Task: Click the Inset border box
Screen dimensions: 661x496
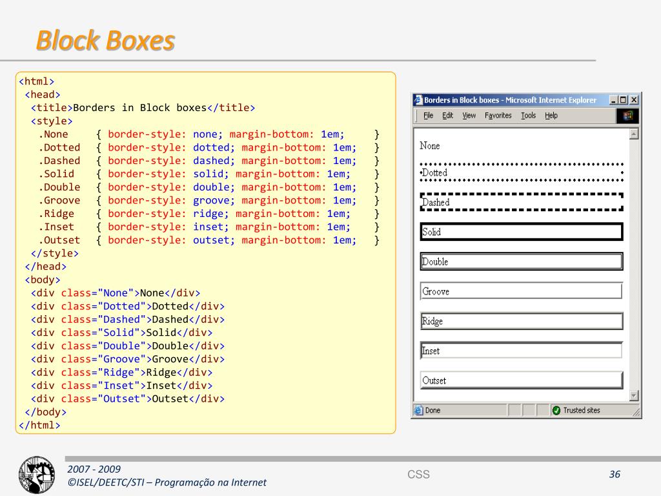Action: (x=522, y=351)
